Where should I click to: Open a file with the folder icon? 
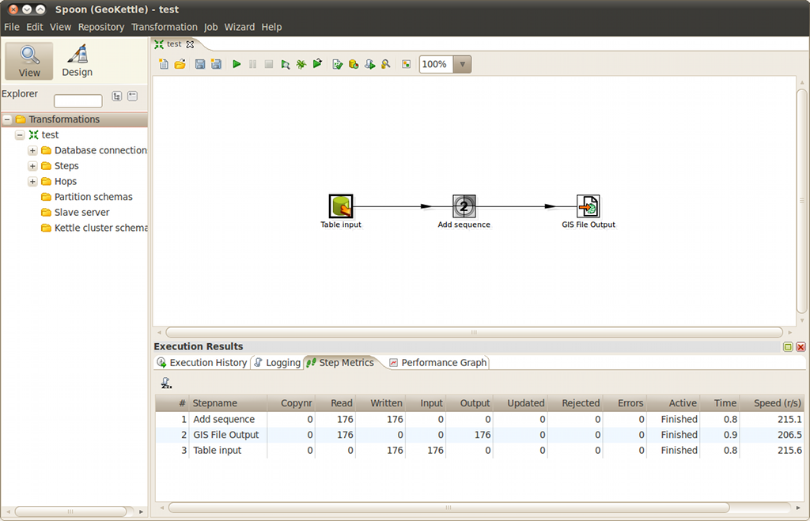point(180,64)
